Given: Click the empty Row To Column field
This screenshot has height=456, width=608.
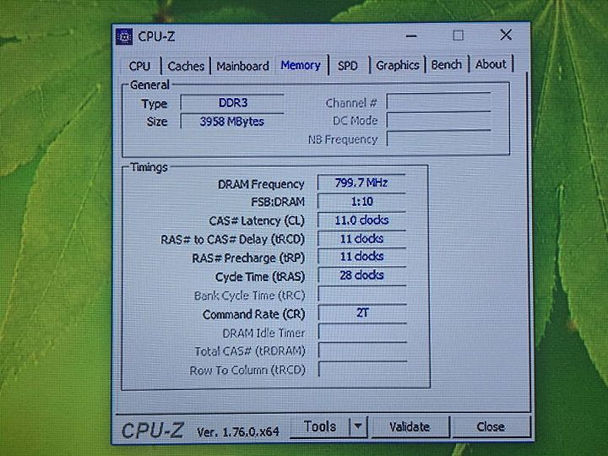Looking at the screenshot, I should click(362, 369).
